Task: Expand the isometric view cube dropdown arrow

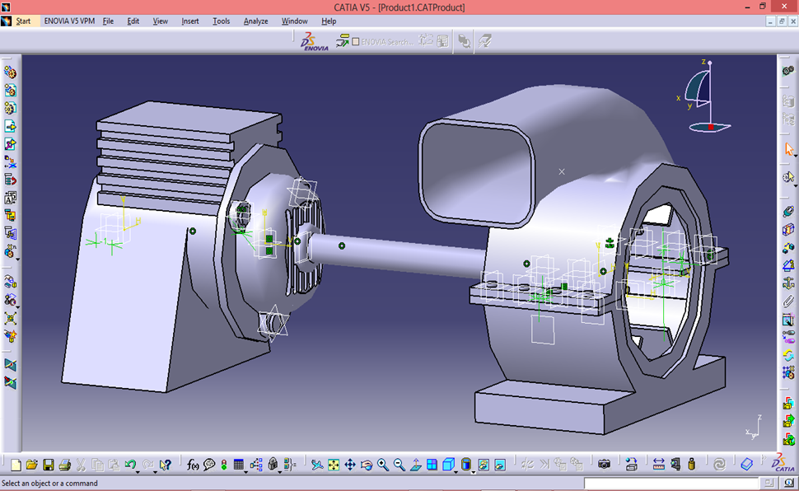Action: [x=457, y=472]
